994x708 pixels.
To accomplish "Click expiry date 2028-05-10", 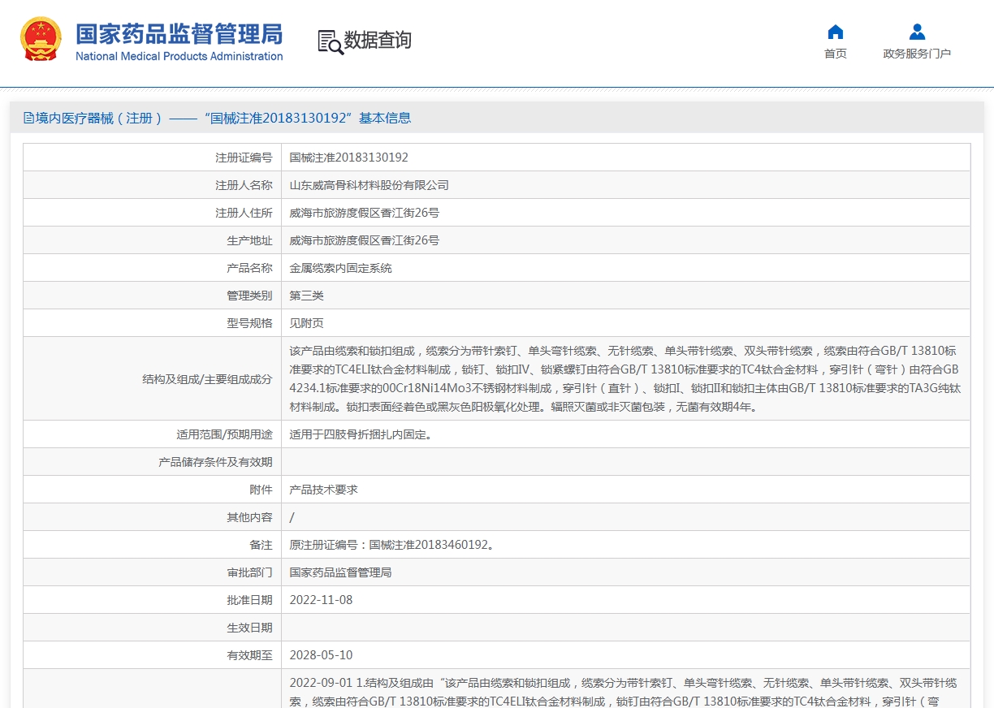I will click(x=321, y=655).
